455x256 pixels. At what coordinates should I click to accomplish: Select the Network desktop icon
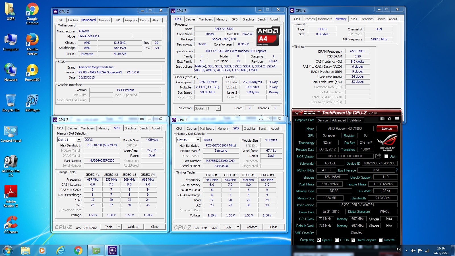[11, 73]
